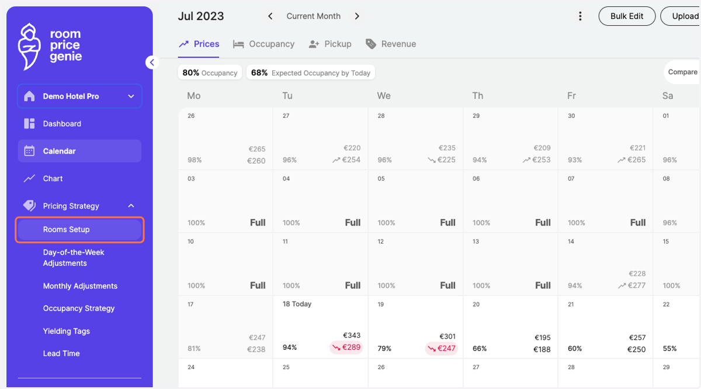Click the Revenue tag icon
This screenshot has width=701, height=389.
pyautogui.click(x=370, y=44)
